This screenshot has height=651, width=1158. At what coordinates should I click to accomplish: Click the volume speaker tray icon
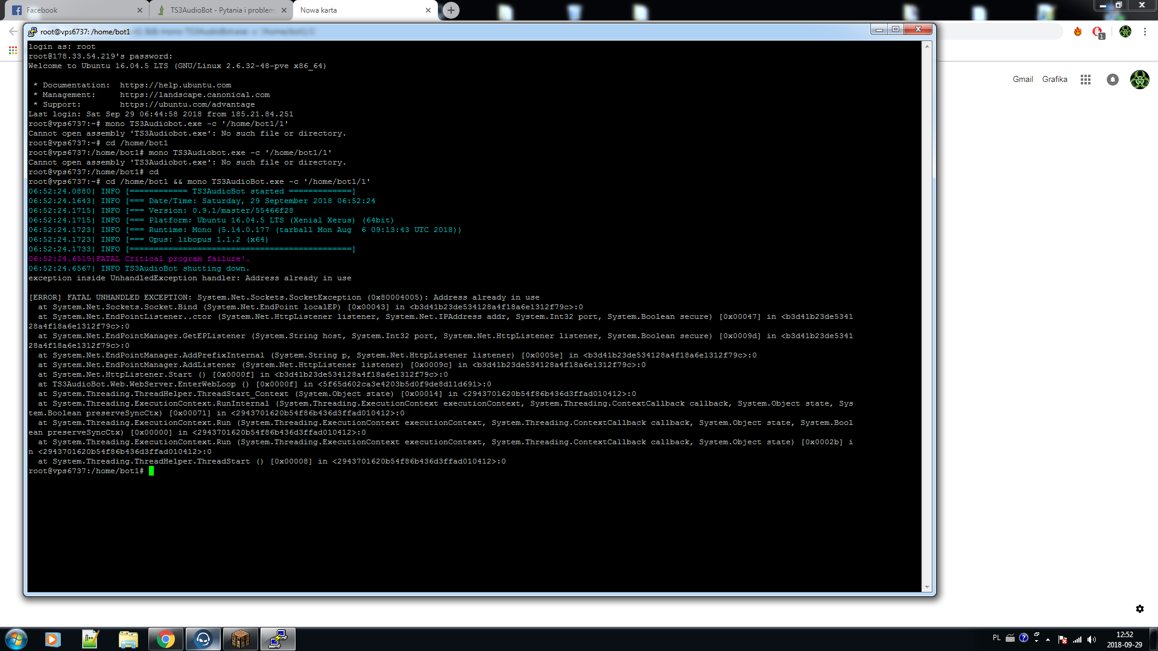coord(1092,640)
